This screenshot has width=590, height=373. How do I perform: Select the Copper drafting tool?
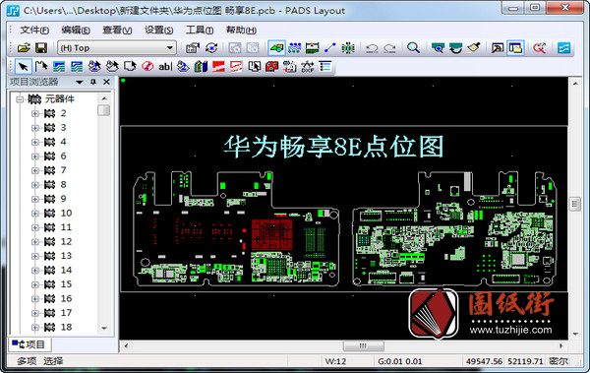tap(59, 67)
